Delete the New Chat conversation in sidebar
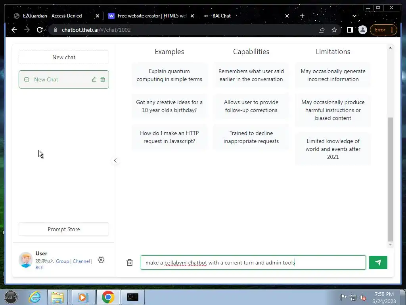Image resolution: width=406 pixels, height=305 pixels. [103, 79]
